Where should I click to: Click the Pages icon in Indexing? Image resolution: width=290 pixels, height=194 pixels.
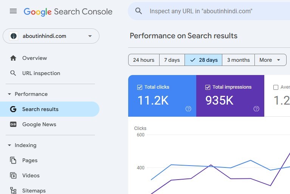click(x=13, y=160)
